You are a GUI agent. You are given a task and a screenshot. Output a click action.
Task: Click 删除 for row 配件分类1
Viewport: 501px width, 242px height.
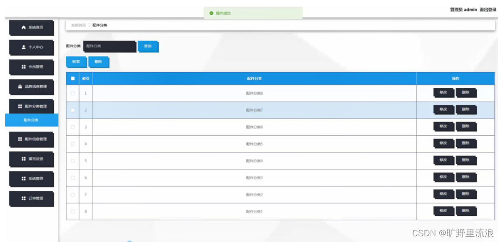[x=466, y=211]
